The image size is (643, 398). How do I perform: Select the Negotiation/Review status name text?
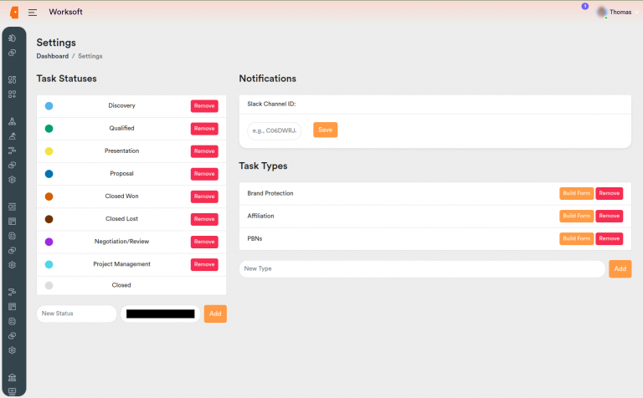[x=121, y=242]
